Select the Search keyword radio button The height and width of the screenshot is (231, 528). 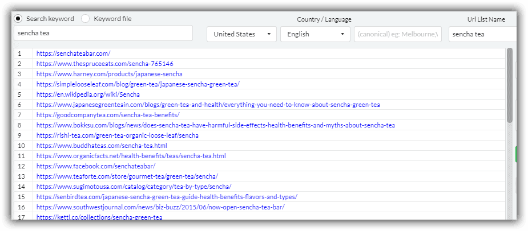(x=18, y=18)
